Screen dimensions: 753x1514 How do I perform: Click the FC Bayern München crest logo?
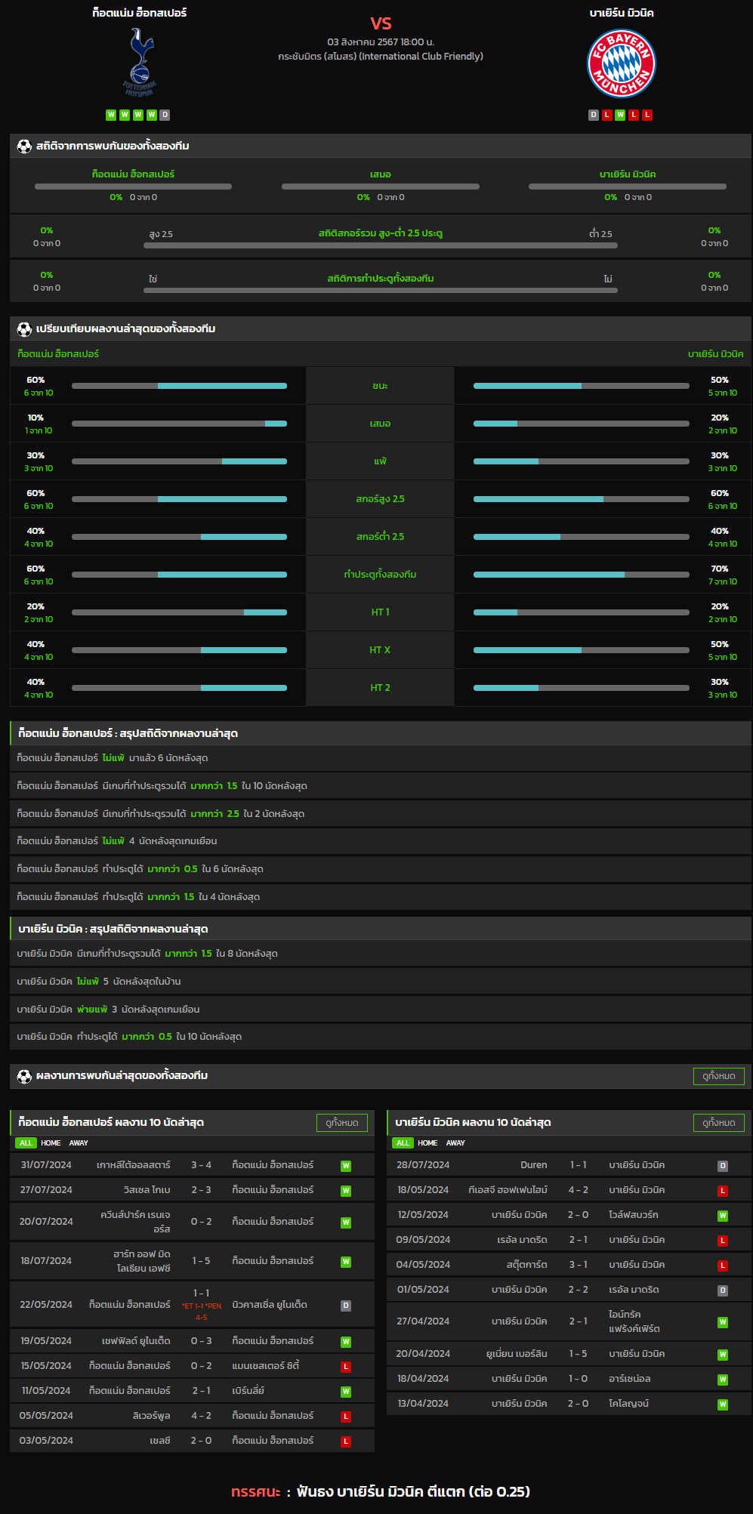(622, 63)
